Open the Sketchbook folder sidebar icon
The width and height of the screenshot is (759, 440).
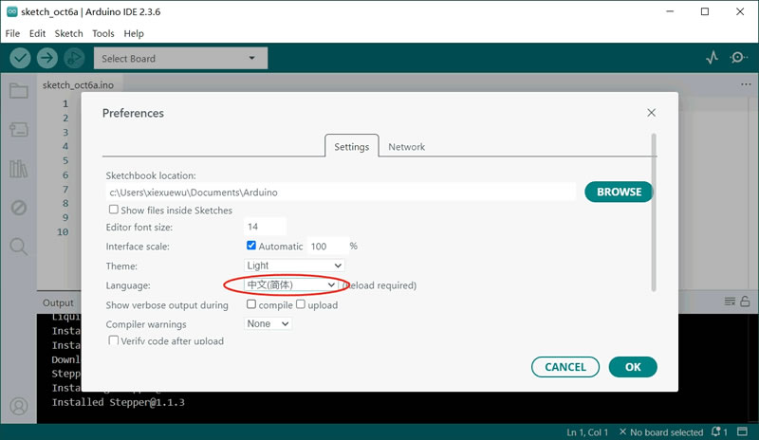tap(18, 91)
